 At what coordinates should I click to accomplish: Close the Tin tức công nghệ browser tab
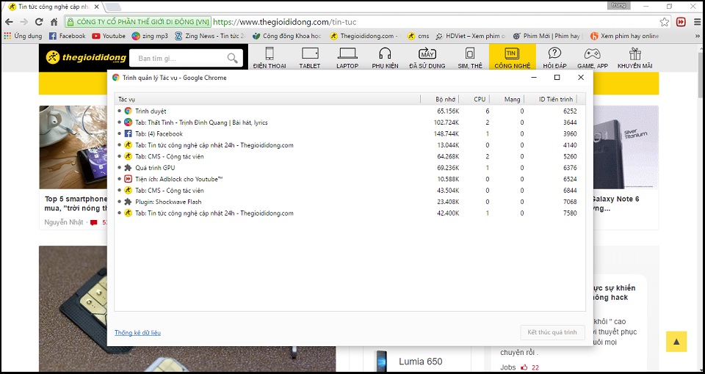[x=97, y=7]
